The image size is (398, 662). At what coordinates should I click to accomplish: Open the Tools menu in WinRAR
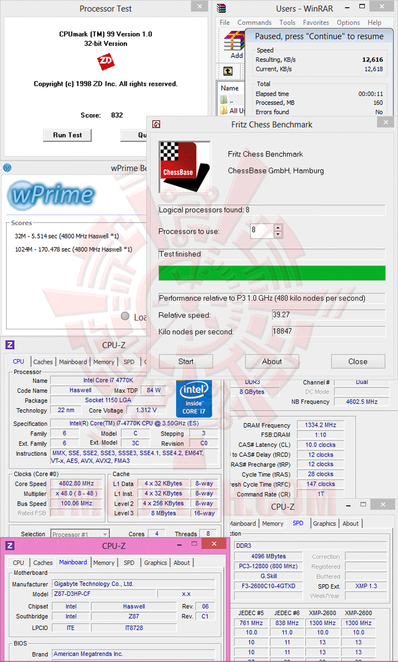[287, 22]
